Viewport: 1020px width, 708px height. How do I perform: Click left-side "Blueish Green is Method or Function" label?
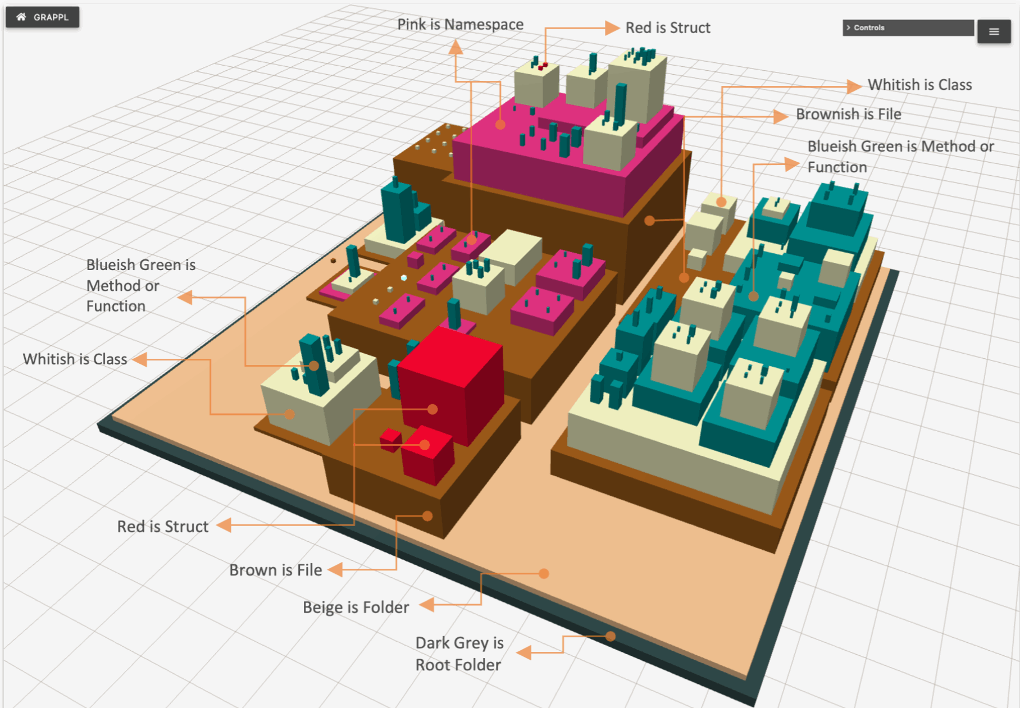coord(140,285)
